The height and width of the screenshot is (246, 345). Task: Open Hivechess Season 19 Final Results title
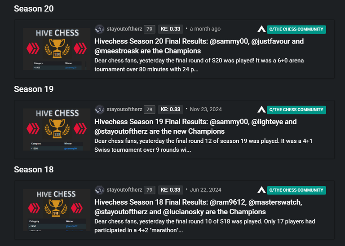coord(195,127)
